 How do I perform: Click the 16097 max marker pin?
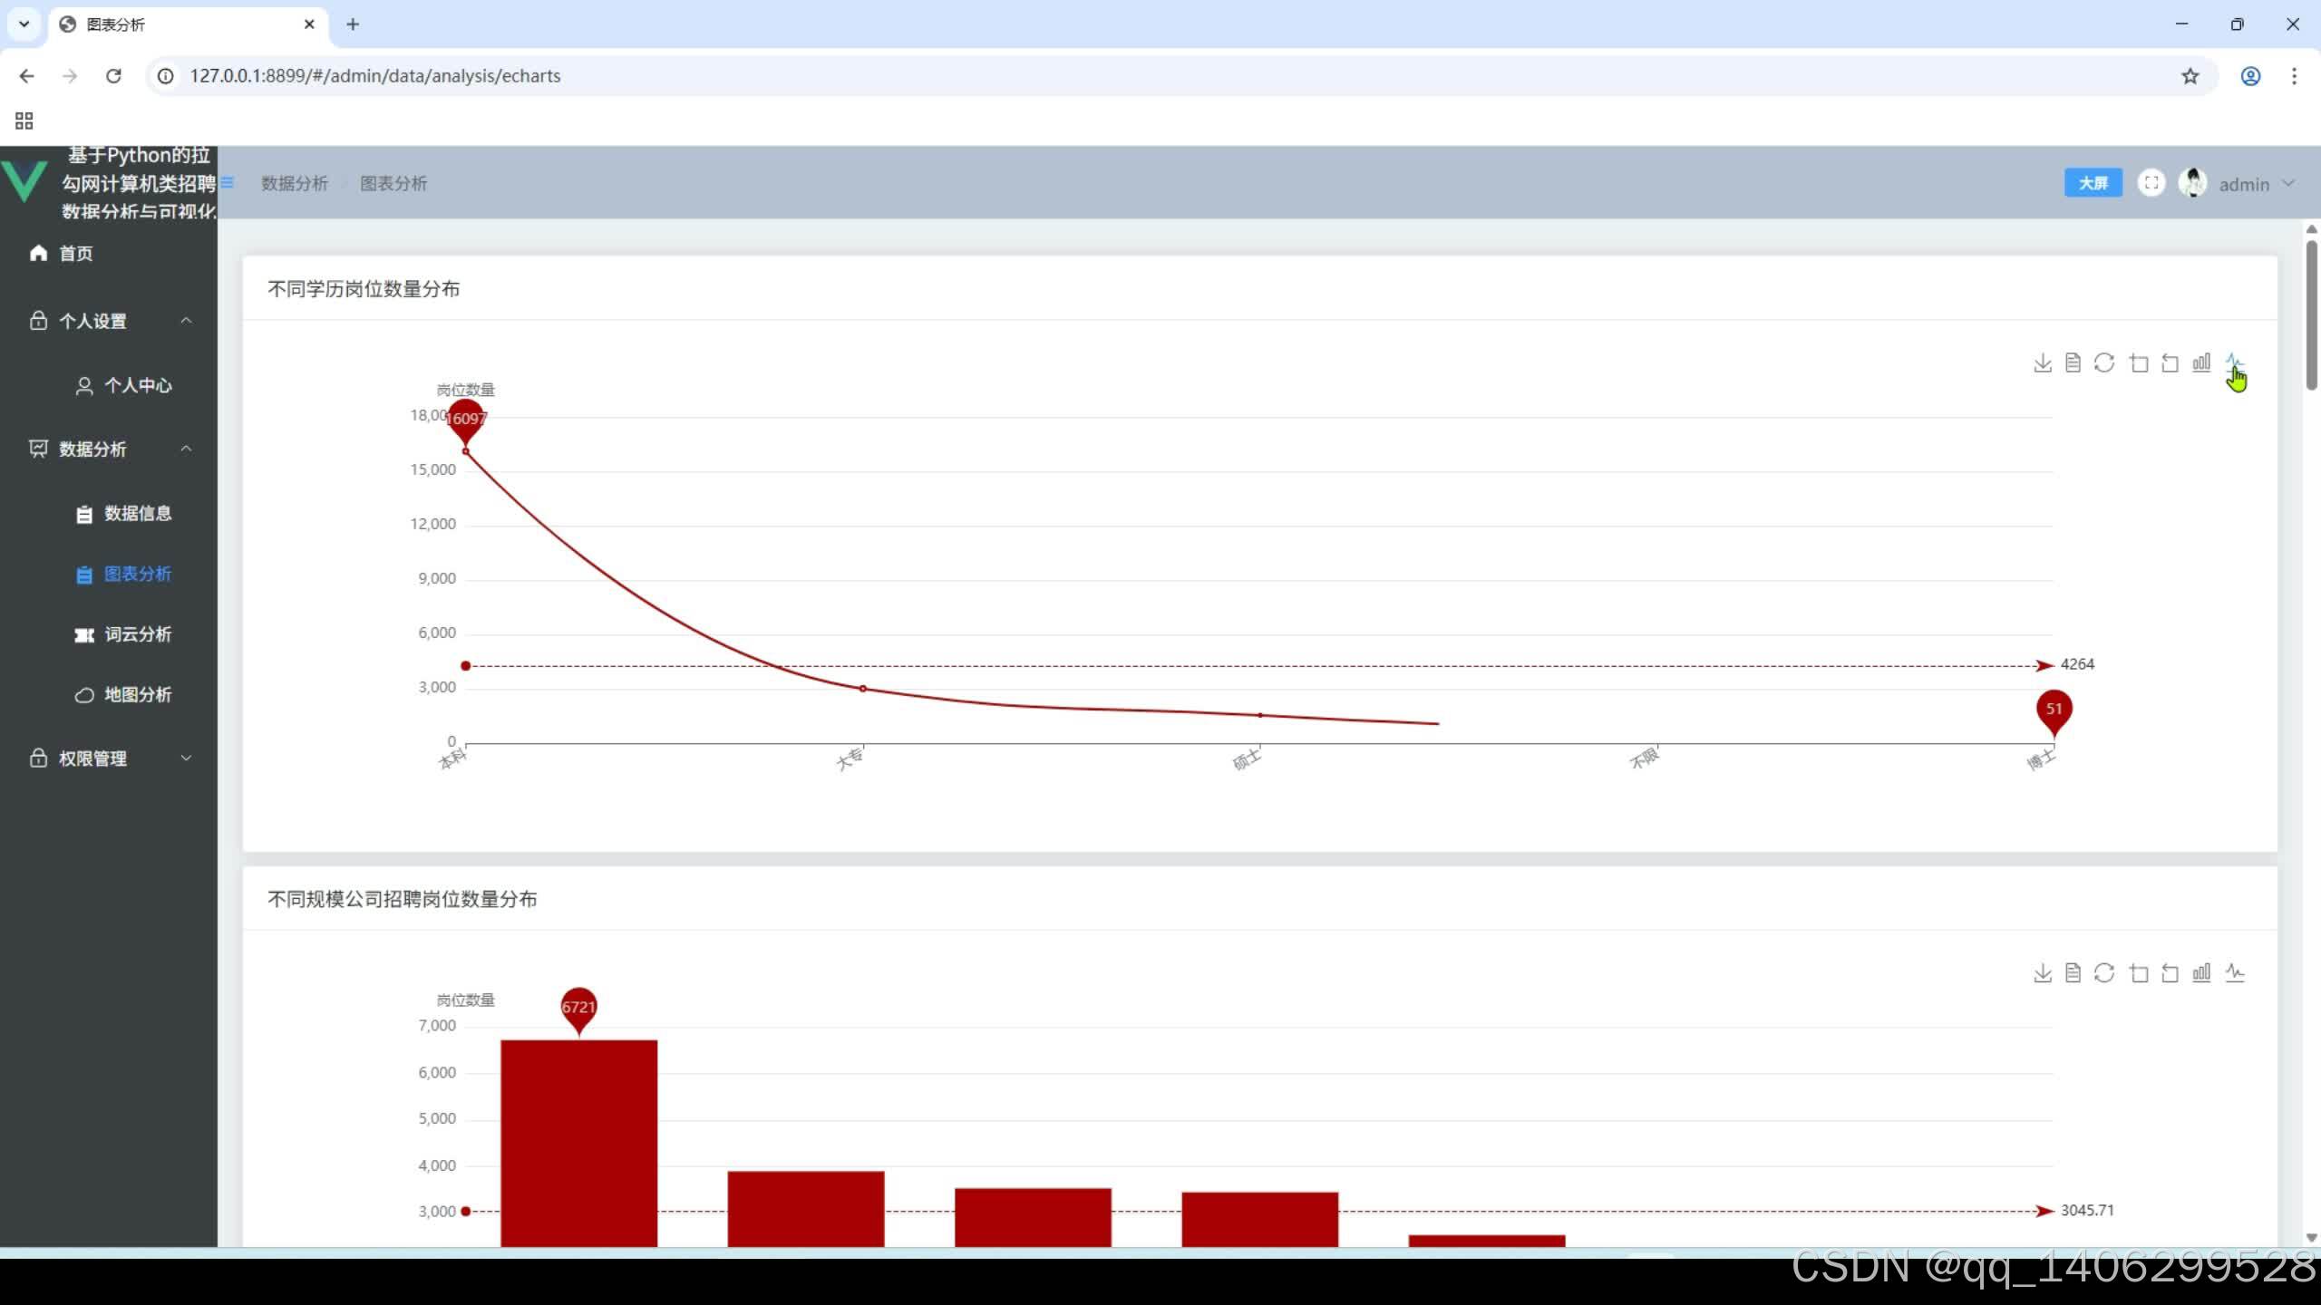[x=466, y=420]
